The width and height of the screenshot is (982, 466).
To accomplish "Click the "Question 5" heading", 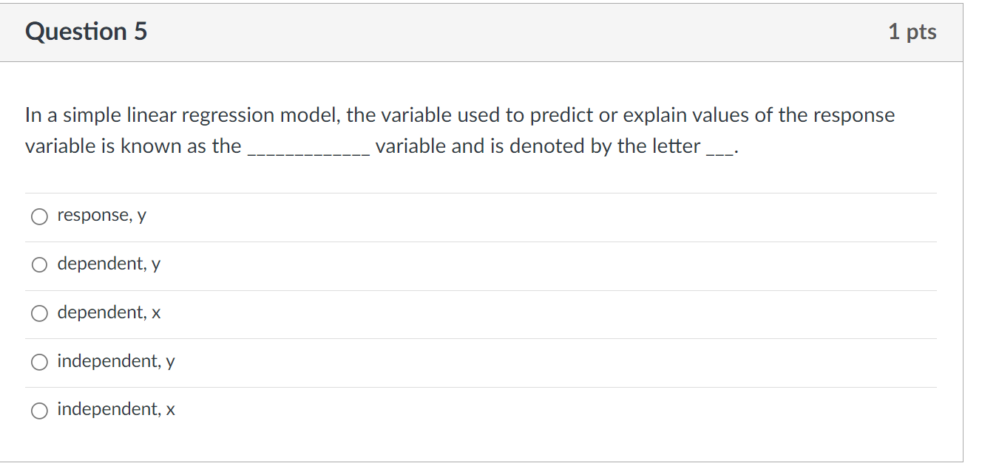I will click(86, 32).
